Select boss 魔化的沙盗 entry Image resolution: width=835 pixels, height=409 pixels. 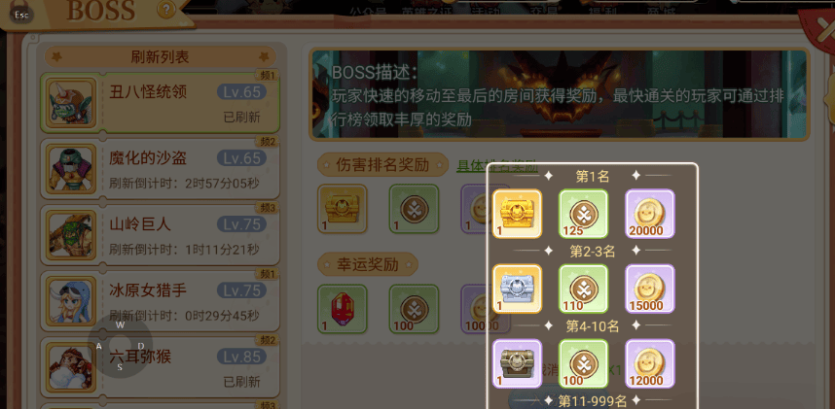coord(161,169)
